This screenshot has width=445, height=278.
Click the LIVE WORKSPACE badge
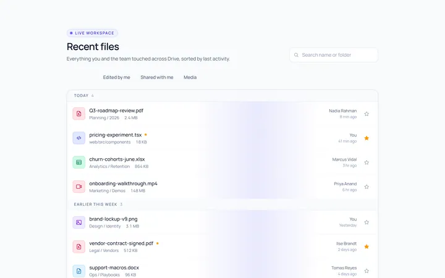tap(92, 33)
